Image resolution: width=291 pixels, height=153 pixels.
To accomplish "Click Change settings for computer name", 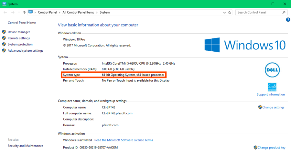I will click(x=273, y=107).
